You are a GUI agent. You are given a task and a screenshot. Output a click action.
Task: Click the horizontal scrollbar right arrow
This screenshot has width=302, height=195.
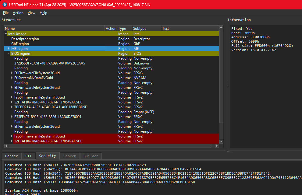pyautogui.click(x=217, y=146)
